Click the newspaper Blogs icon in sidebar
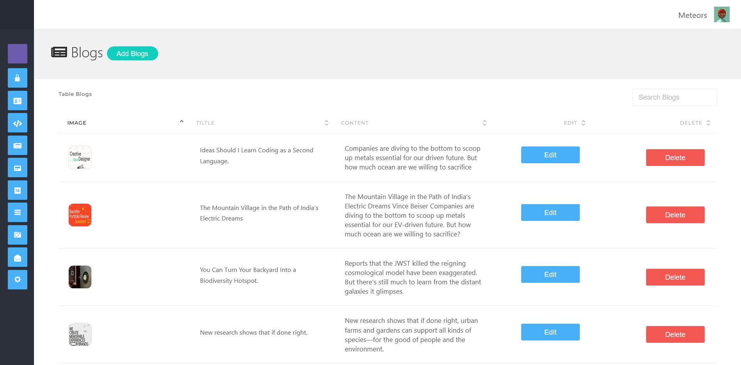The height and width of the screenshot is (365, 741). pos(17,145)
